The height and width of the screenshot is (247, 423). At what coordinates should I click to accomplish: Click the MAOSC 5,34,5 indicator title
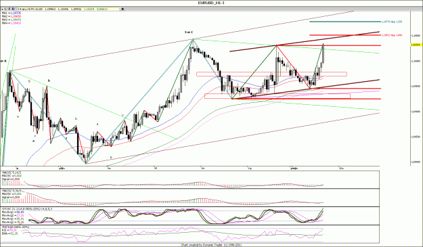click(11, 191)
